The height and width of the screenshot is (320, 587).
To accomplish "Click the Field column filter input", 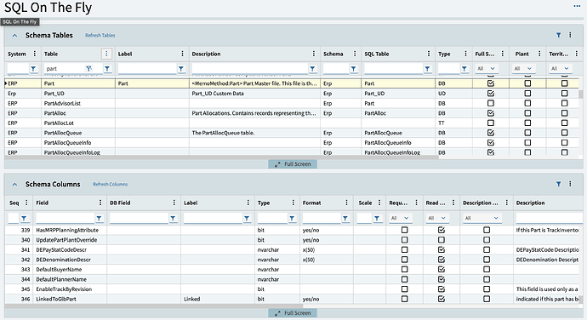I will [x=66, y=218].
